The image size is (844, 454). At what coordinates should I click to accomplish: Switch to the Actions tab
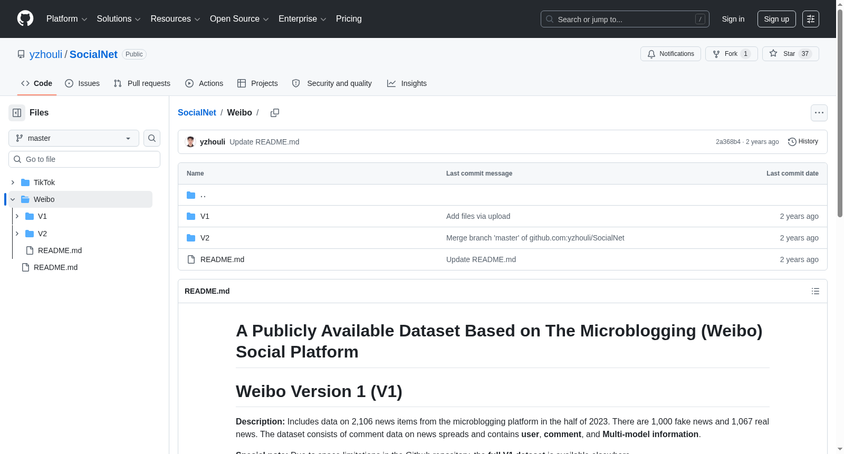pos(204,83)
